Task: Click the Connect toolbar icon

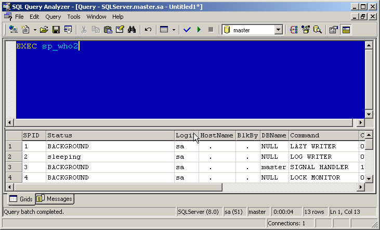Action: pyautogui.click(x=13, y=30)
